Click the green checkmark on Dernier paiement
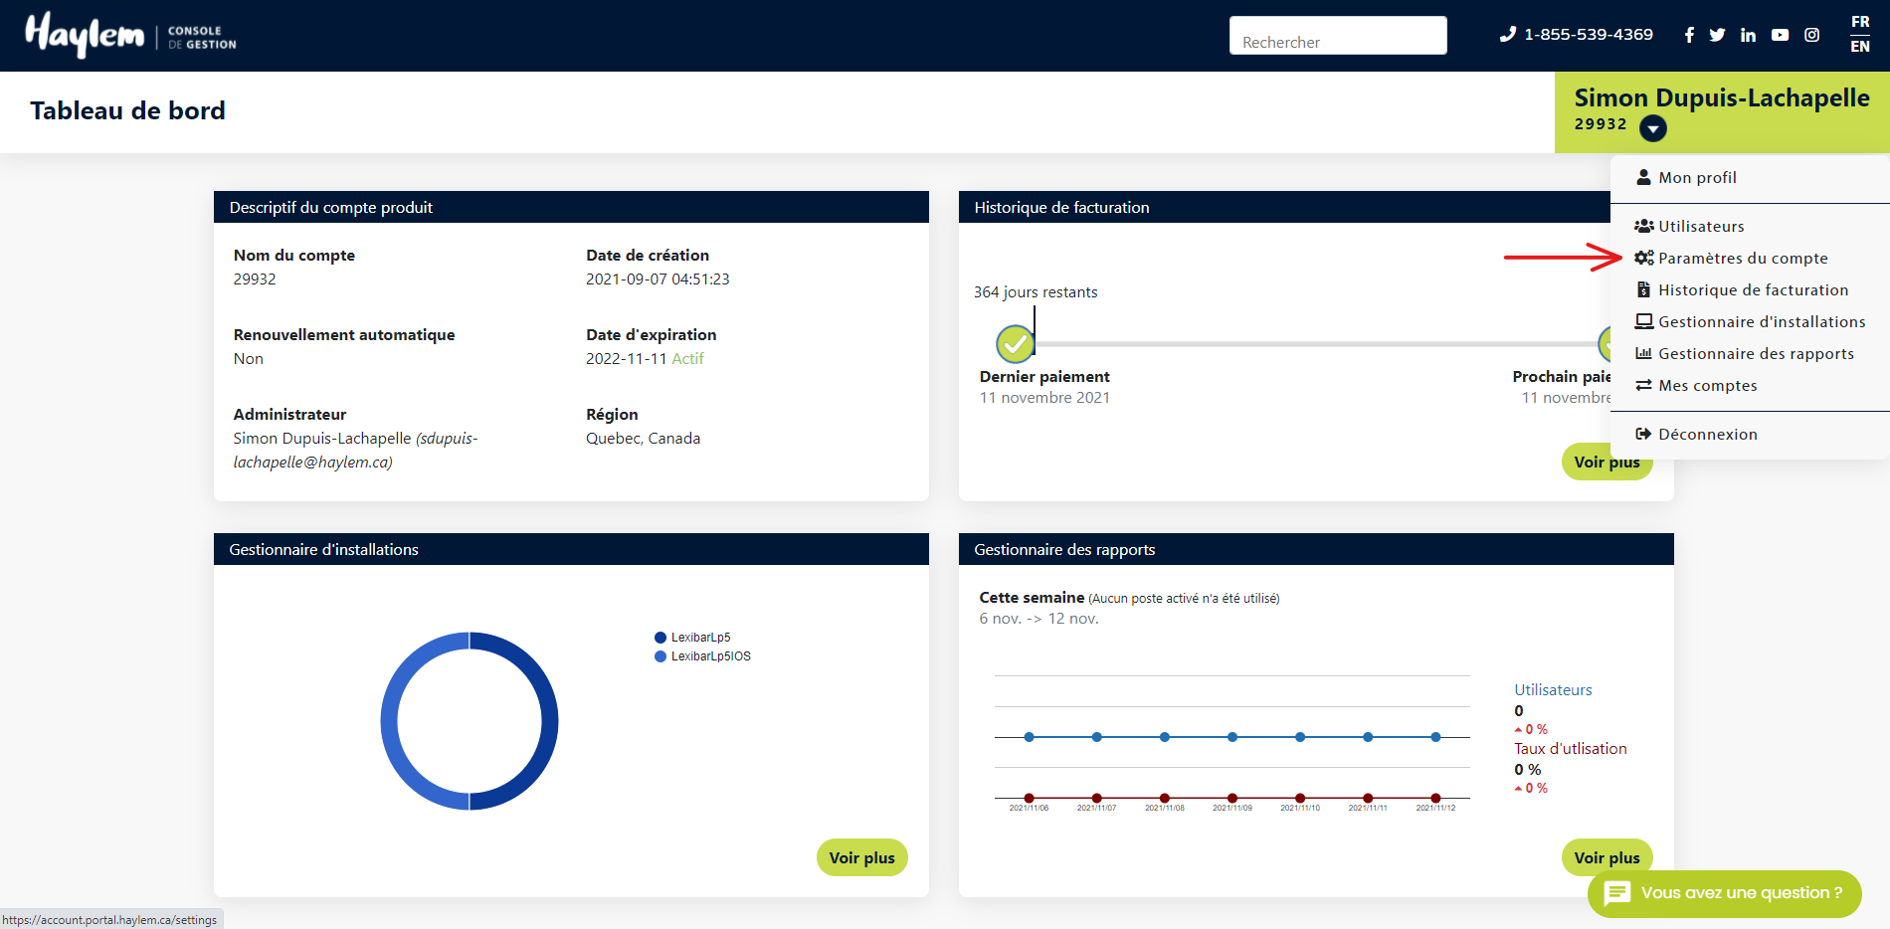This screenshot has width=1890, height=929. [x=1015, y=344]
